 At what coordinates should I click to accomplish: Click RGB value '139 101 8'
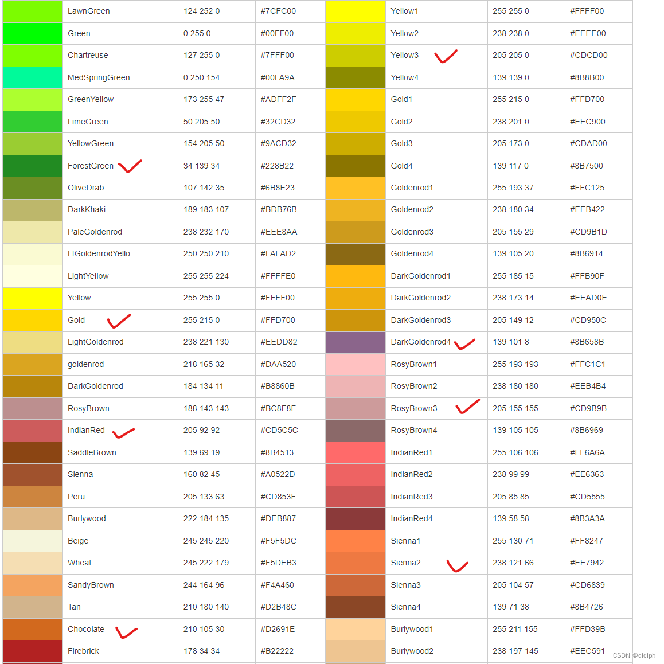tap(511, 342)
